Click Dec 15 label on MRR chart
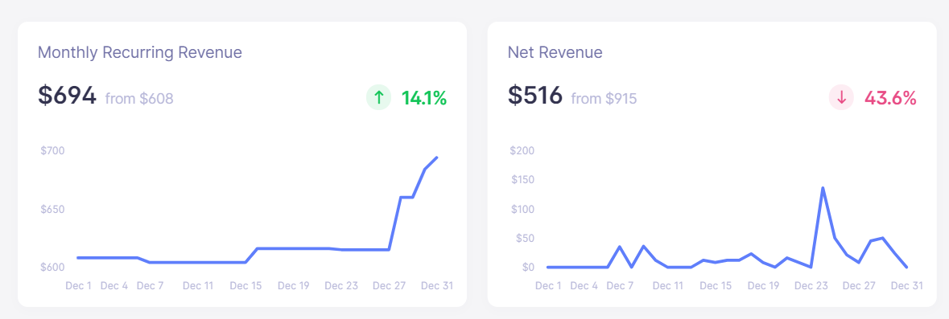 [x=246, y=285]
